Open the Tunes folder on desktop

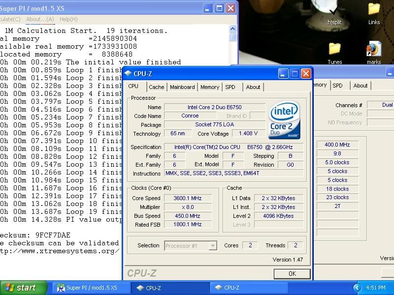pos(335,53)
